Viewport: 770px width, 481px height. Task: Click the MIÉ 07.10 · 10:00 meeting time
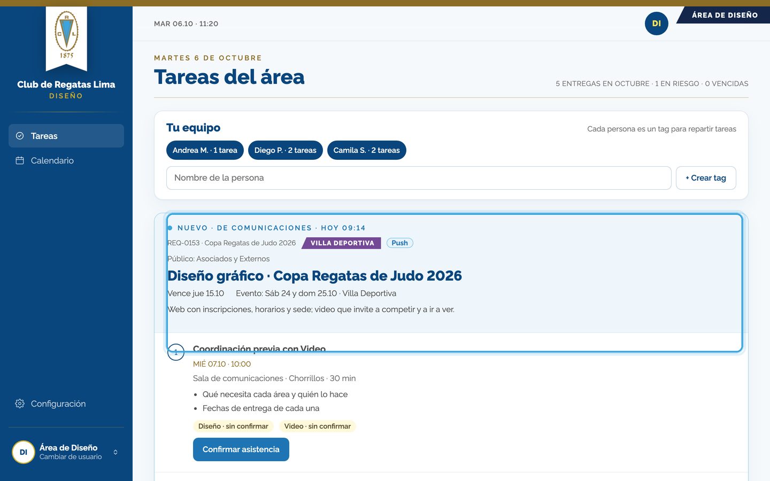[x=222, y=364]
